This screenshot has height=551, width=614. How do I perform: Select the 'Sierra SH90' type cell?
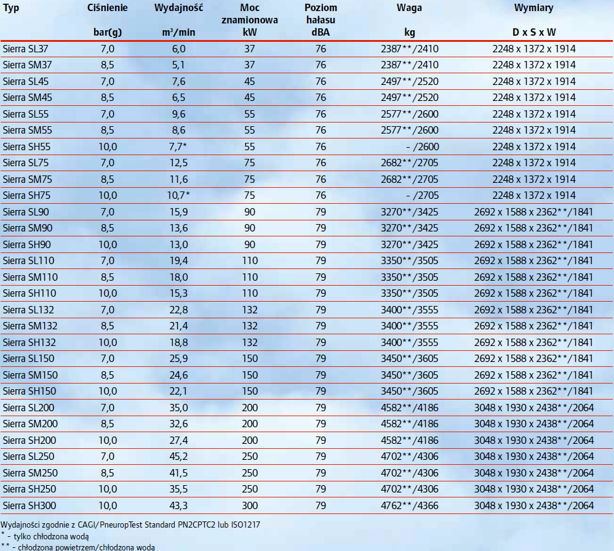point(26,244)
